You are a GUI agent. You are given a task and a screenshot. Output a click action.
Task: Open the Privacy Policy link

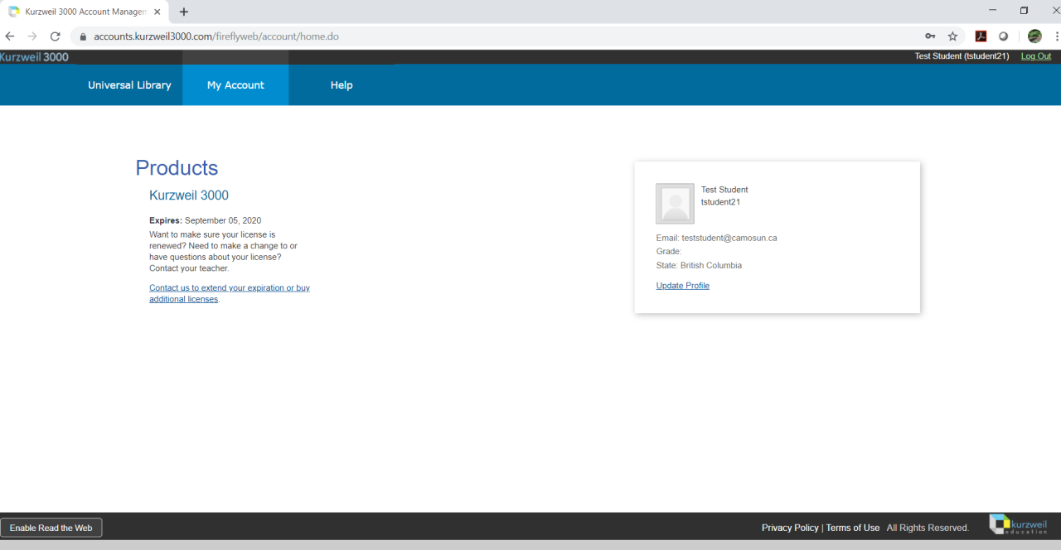click(790, 528)
